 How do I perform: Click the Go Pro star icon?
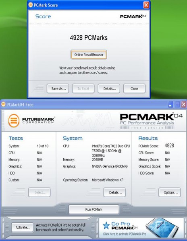click(106, 225)
